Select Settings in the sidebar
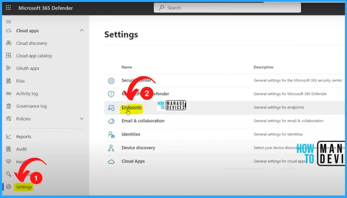The image size is (347, 198). pos(24,187)
